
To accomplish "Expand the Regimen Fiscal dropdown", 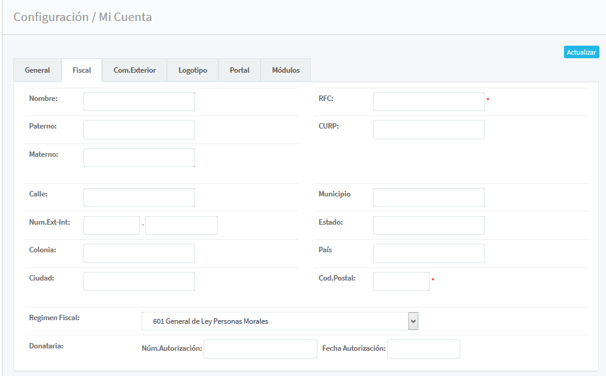I will (x=280, y=321).
